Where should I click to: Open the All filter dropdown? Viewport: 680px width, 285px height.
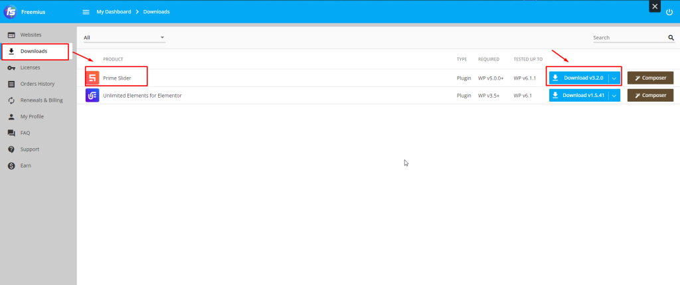click(x=124, y=38)
